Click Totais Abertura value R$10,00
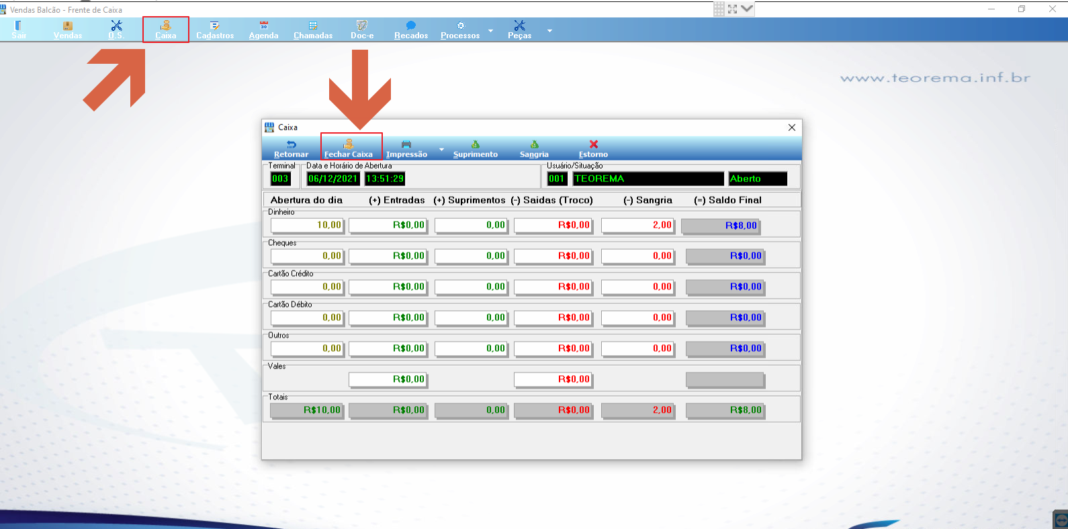Image resolution: width=1068 pixels, height=529 pixels. (x=307, y=410)
